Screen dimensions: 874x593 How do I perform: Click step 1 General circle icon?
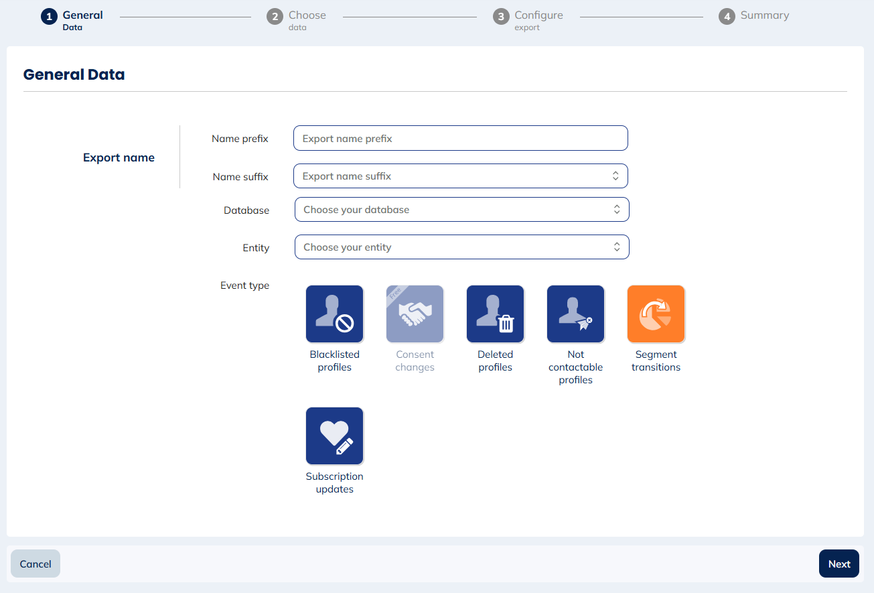point(49,17)
